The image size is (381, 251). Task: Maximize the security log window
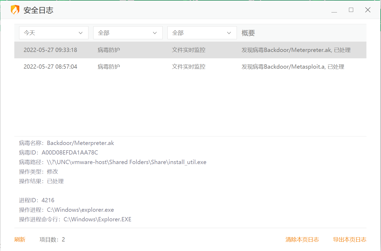tap(351, 10)
